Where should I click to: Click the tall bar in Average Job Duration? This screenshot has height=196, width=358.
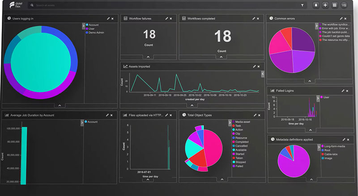click(24, 156)
